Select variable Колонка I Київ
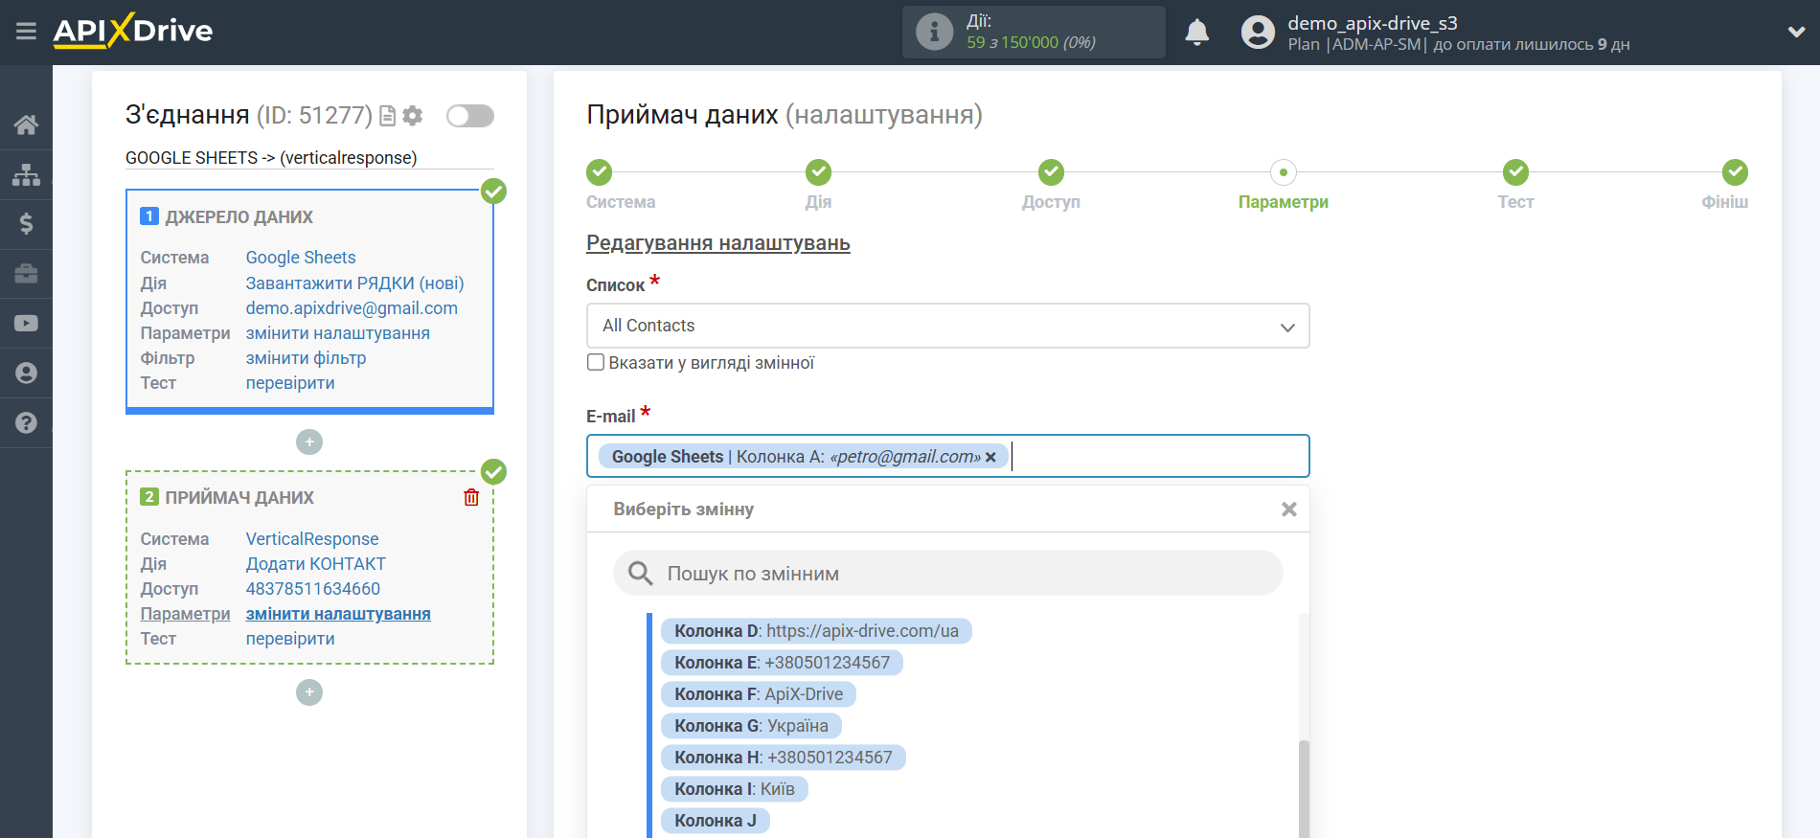 pos(735,789)
